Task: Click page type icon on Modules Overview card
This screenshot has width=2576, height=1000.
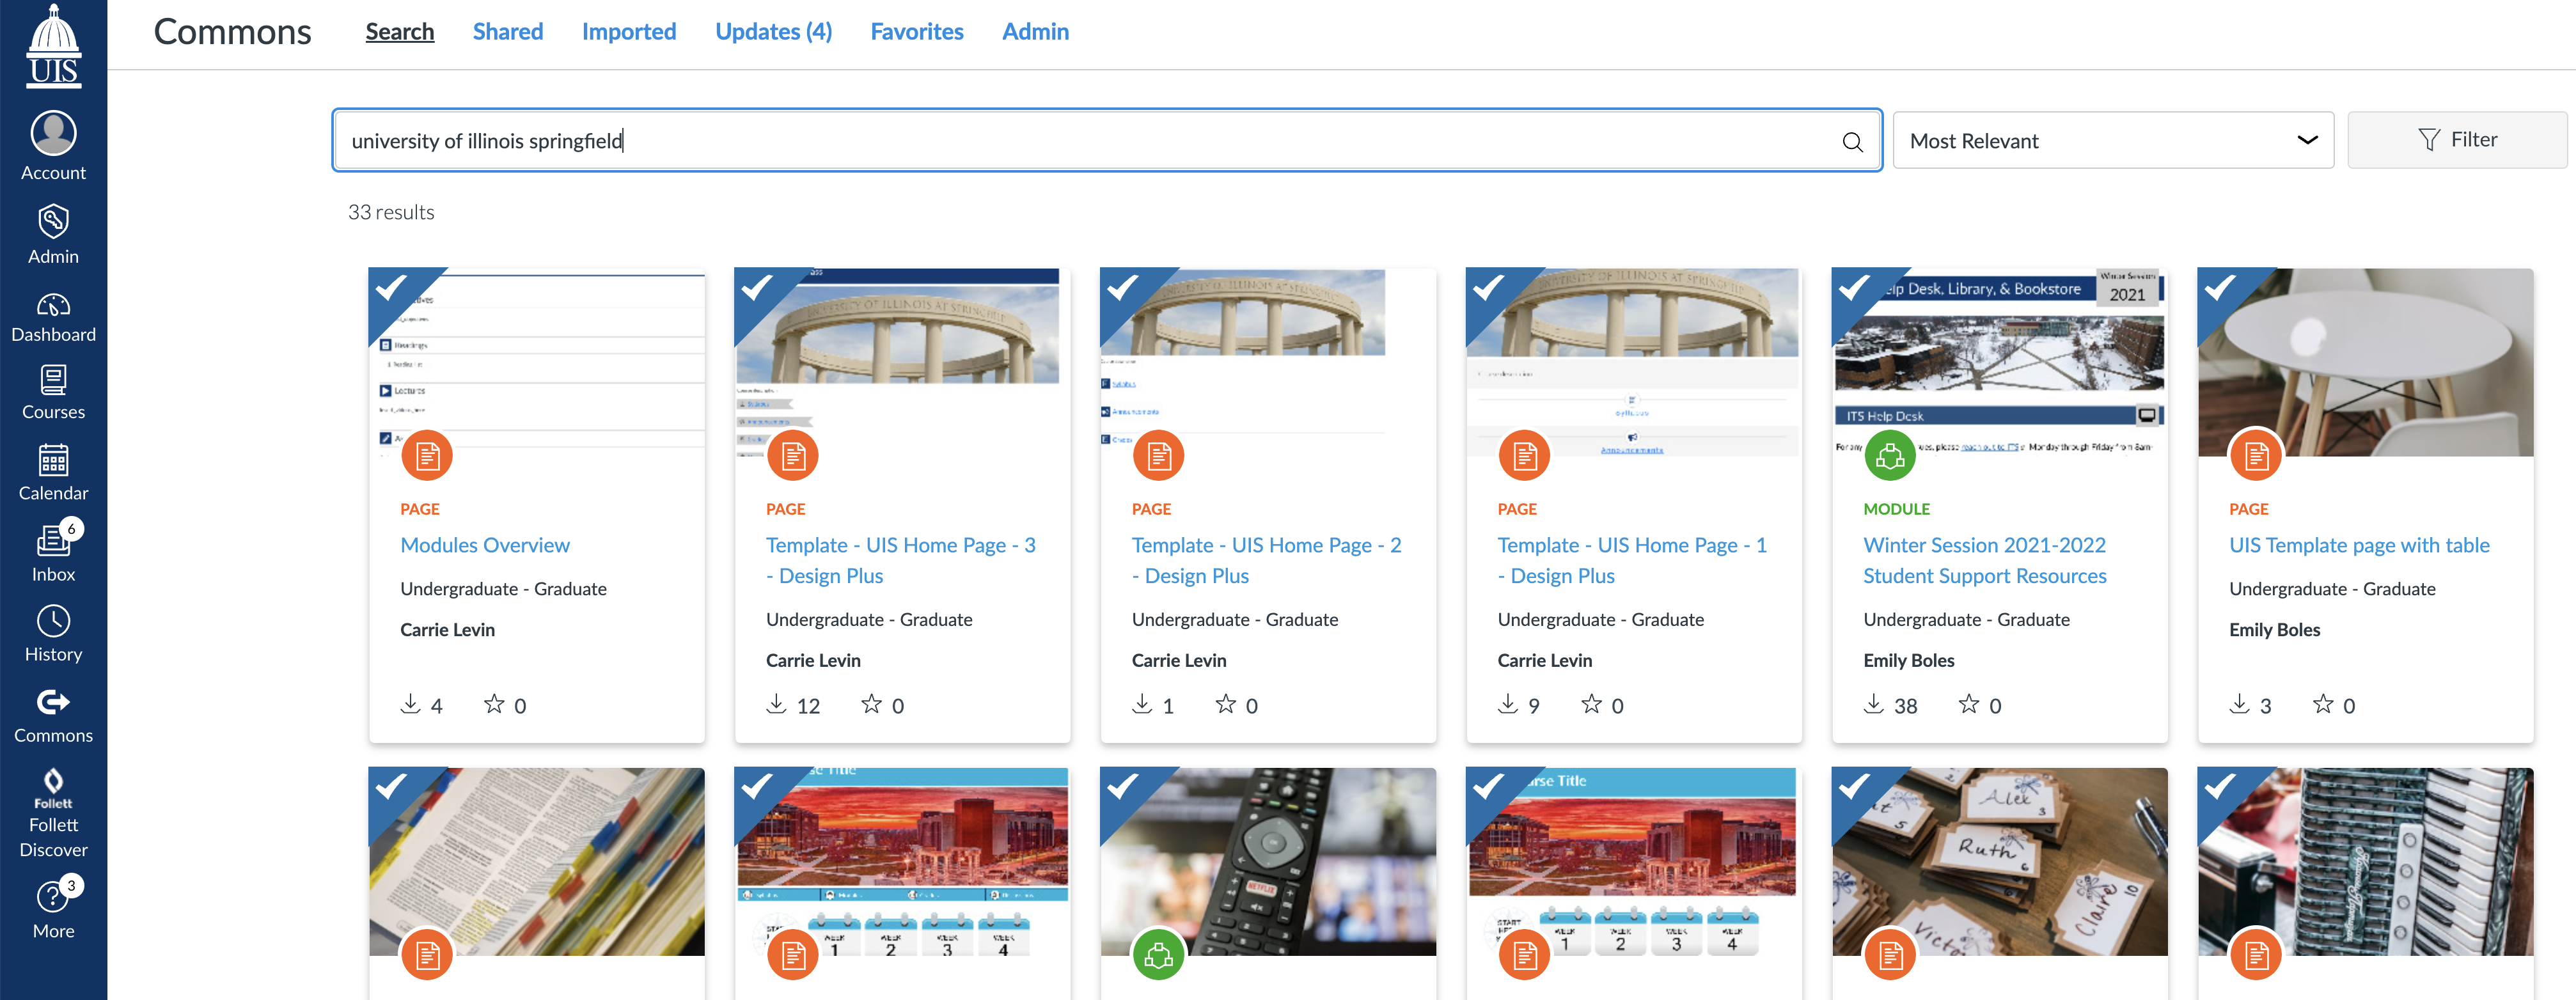Action: pos(427,456)
